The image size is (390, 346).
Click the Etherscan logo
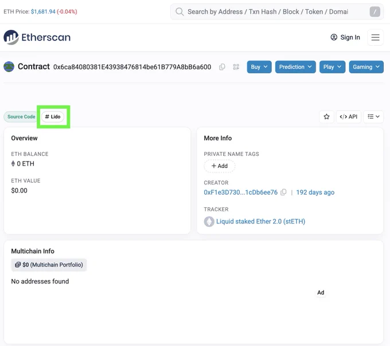[37, 37]
